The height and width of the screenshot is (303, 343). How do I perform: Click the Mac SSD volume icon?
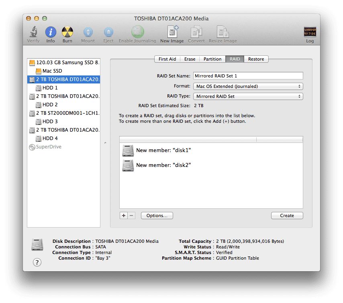click(x=39, y=71)
